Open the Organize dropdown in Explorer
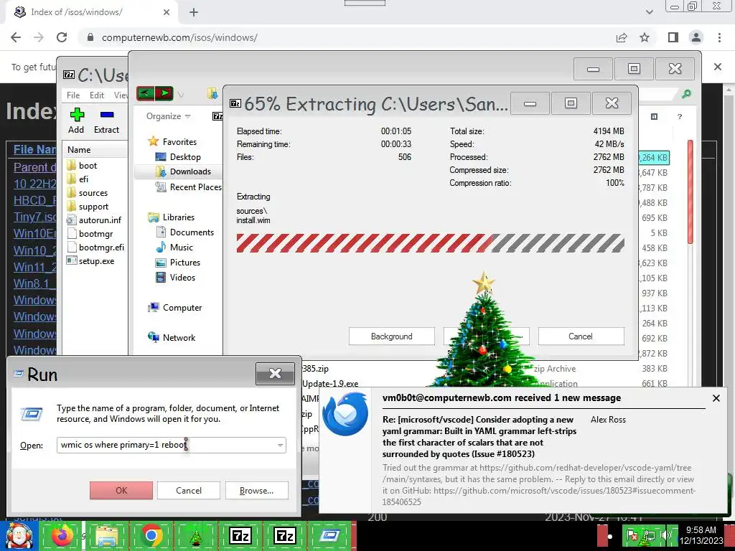Screen dimensions: 735x551 point(168,116)
